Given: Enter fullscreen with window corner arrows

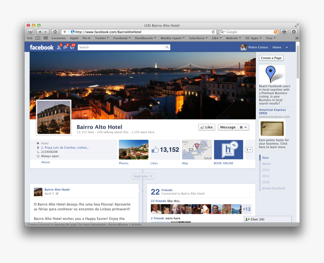Looking at the screenshot, I should point(296,25).
